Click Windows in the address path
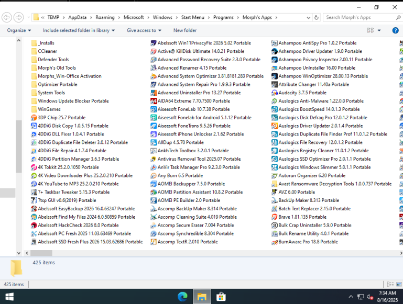 (x=162, y=17)
